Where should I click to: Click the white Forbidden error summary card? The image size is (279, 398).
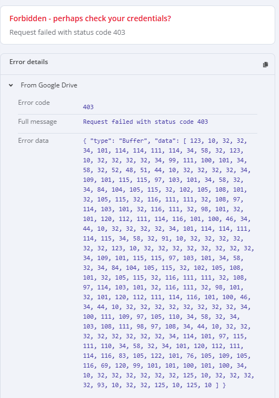(x=138, y=25)
